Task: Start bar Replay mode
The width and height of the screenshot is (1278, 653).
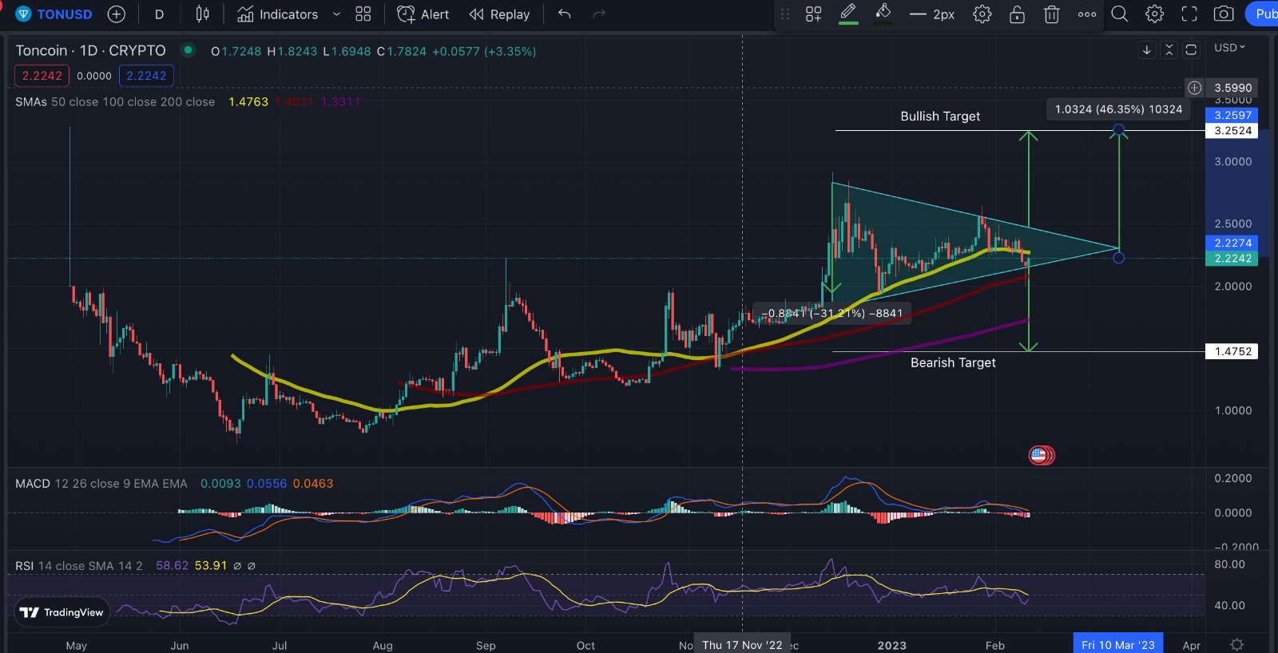Action: pyautogui.click(x=499, y=14)
